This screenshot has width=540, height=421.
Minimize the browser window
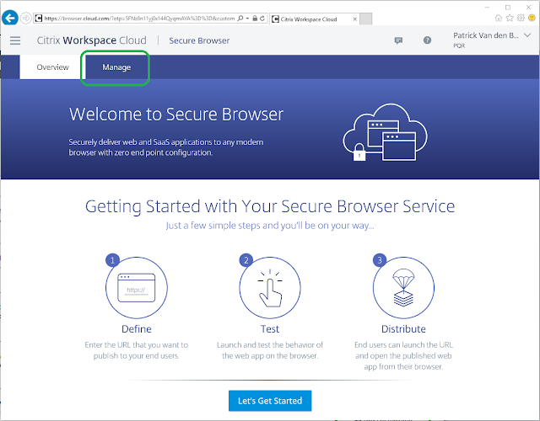click(488, 8)
